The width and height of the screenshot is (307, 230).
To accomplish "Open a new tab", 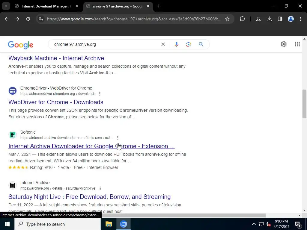I will tap(159, 6).
